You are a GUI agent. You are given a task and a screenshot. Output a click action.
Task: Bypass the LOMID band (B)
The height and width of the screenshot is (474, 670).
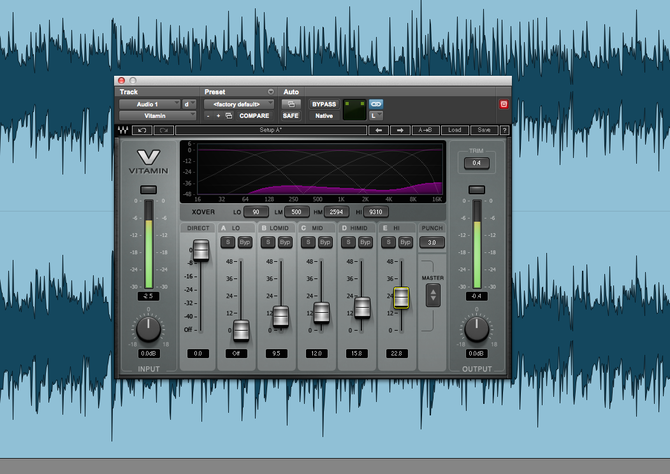285,242
